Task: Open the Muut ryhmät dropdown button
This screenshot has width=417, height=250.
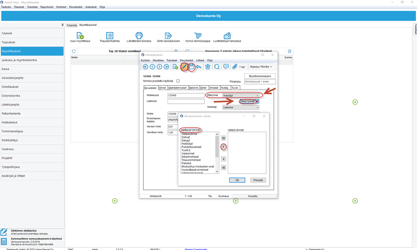Action: 249,101
